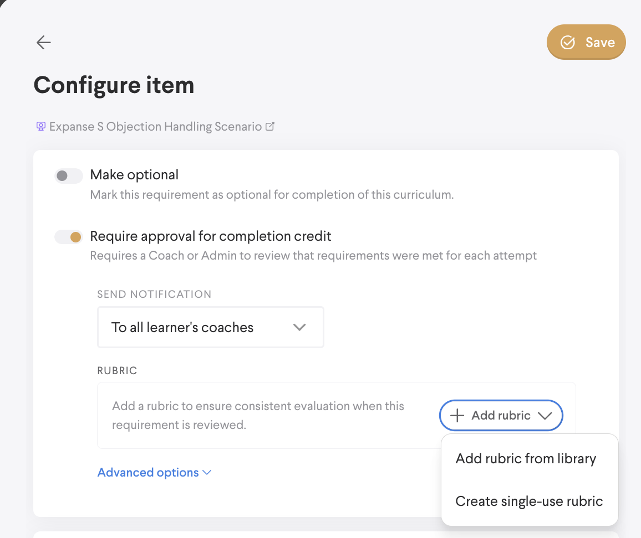Click the down chevron in Add rubric button
The image size is (641, 538).
tap(545, 416)
